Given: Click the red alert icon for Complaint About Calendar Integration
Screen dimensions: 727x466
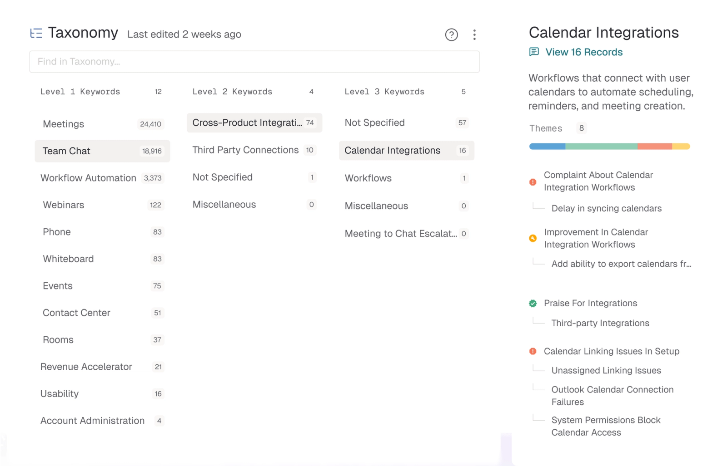Looking at the screenshot, I should click(533, 182).
